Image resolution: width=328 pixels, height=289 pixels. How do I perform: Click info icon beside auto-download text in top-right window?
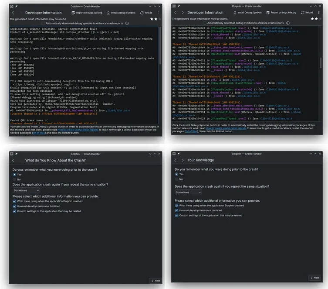[x=289, y=23]
